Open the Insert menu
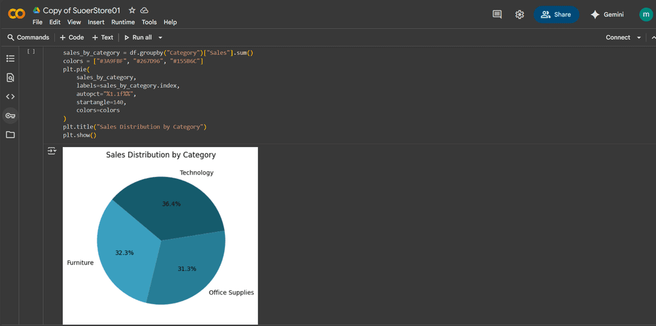 tap(96, 22)
